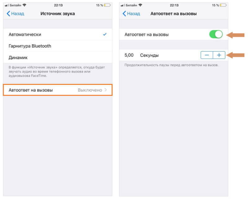248x200 pixels.
Task: Tap the 5,00 Секунды value label
Action: tap(142, 55)
